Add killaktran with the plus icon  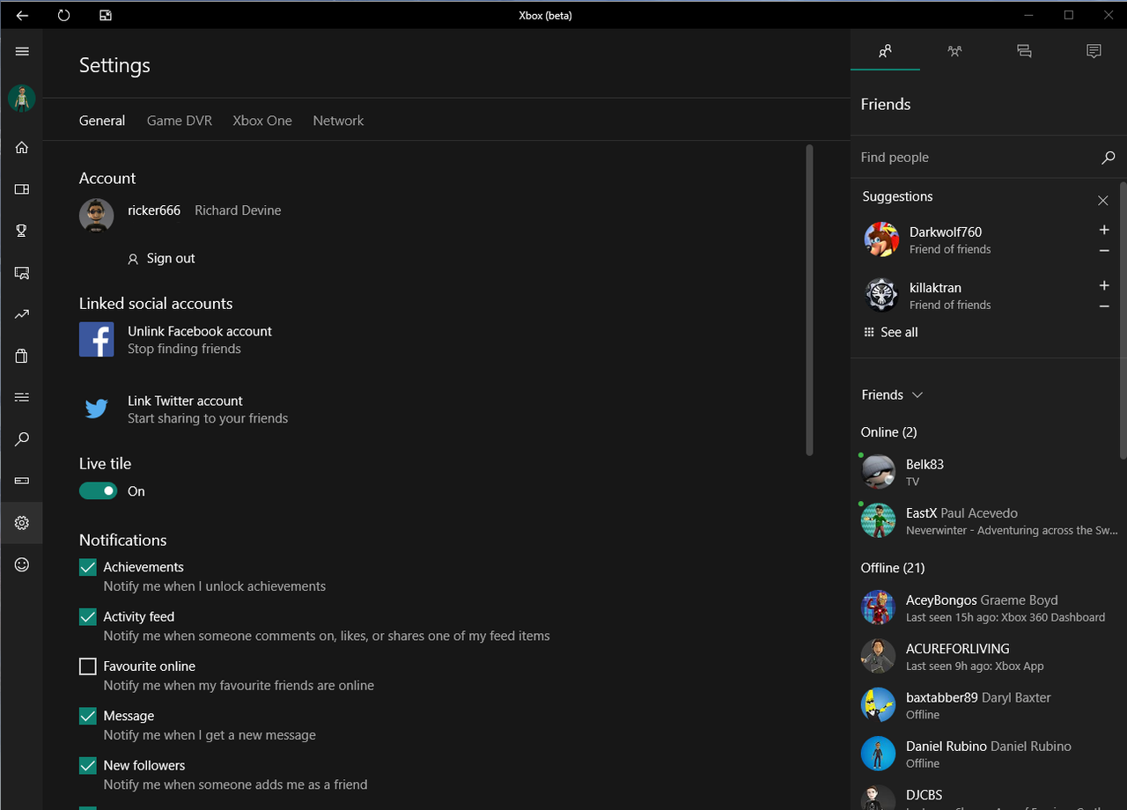point(1104,285)
